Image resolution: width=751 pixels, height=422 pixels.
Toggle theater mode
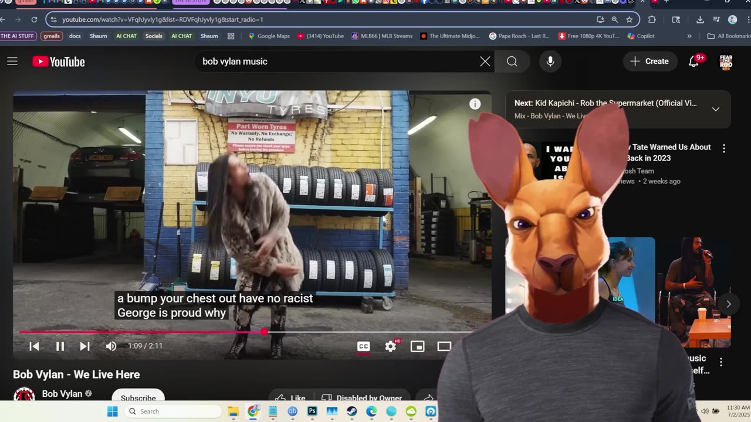point(444,346)
